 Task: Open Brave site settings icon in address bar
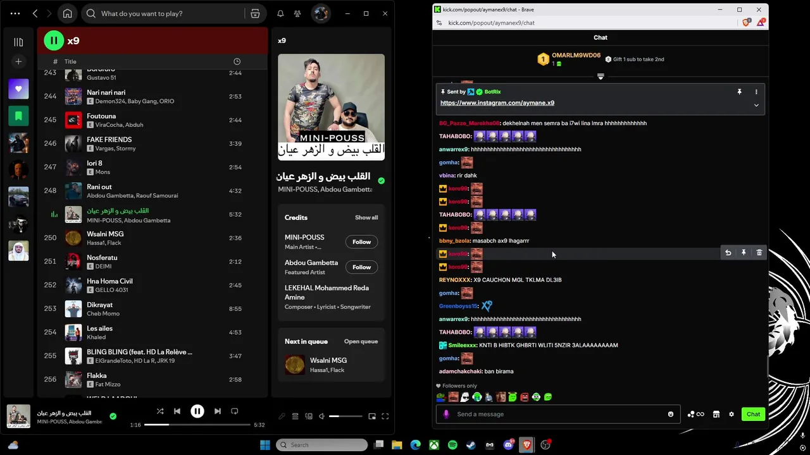pyautogui.click(x=439, y=23)
